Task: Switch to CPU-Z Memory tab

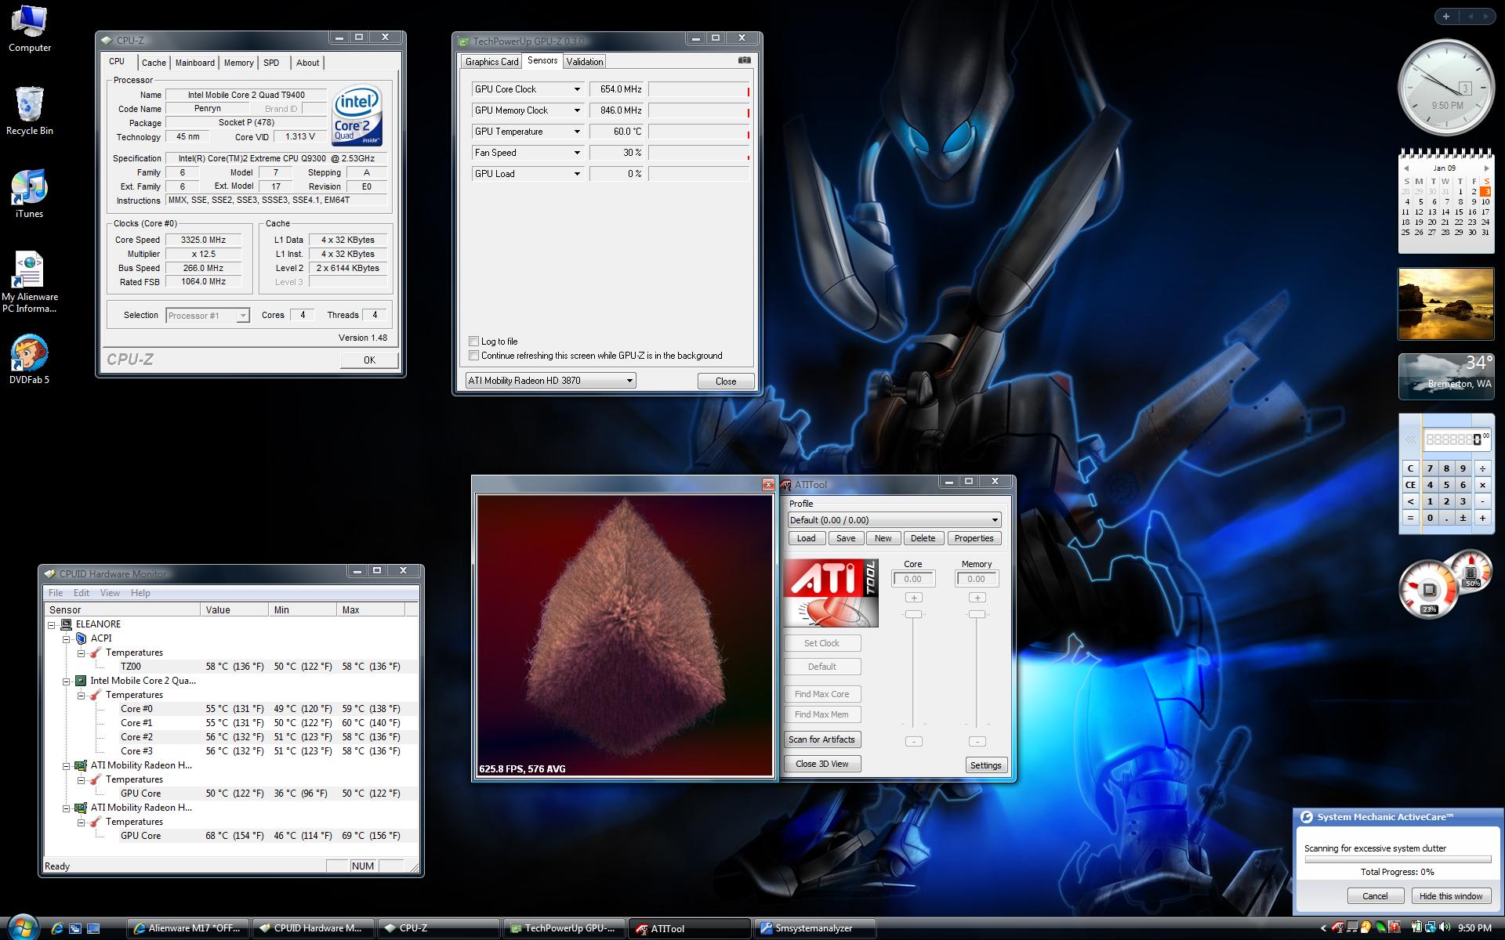Action: click(238, 63)
